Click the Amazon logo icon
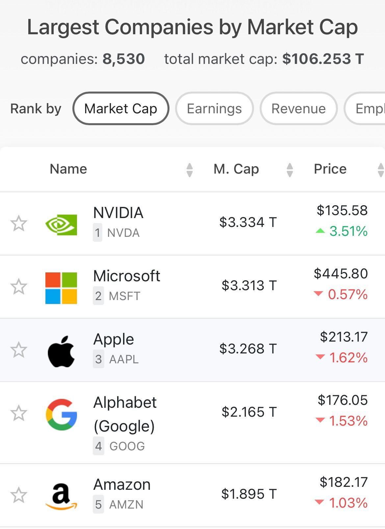The height and width of the screenshot is (529, 385). (x=61, y=496)
